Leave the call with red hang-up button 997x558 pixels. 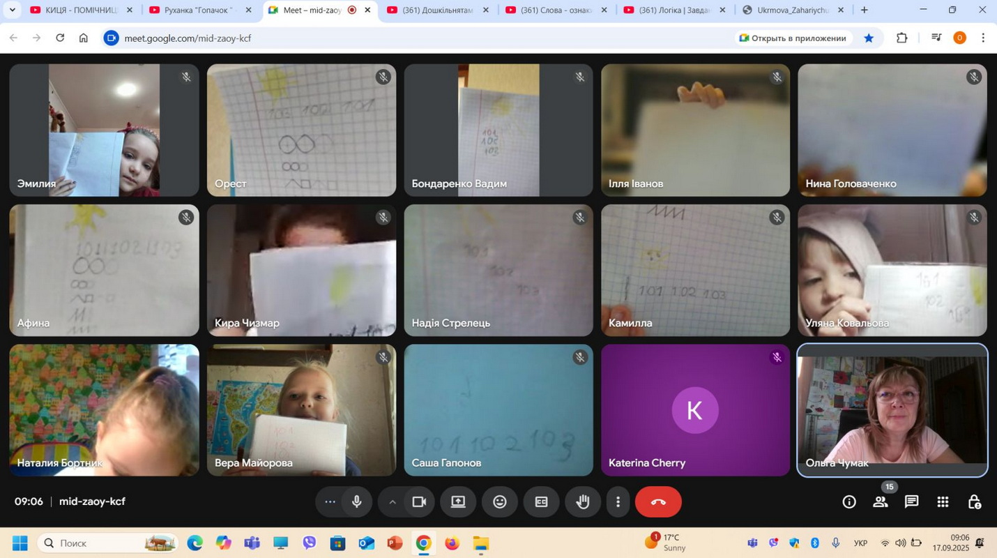657,502
